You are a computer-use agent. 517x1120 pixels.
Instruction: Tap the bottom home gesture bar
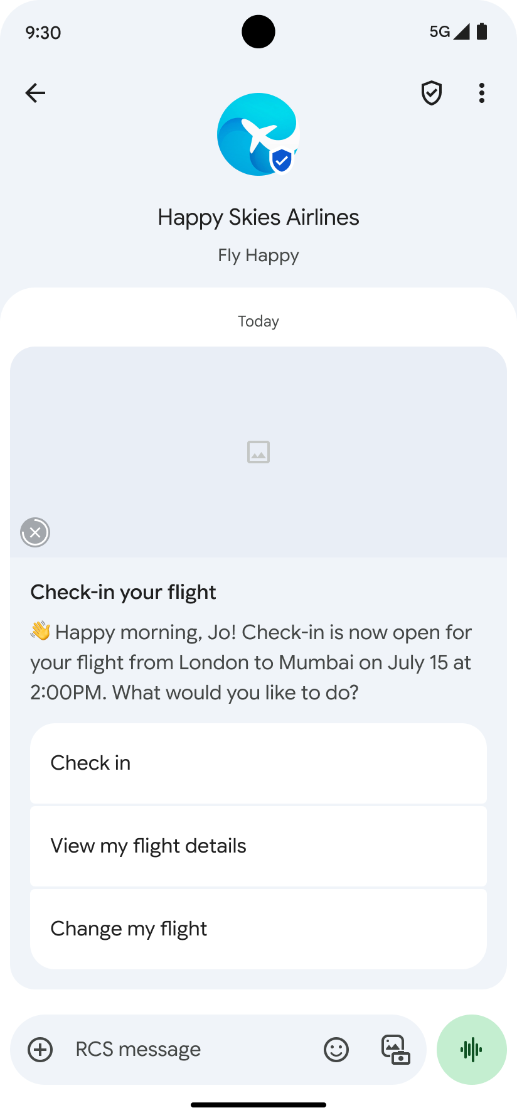pos(258,1104)
